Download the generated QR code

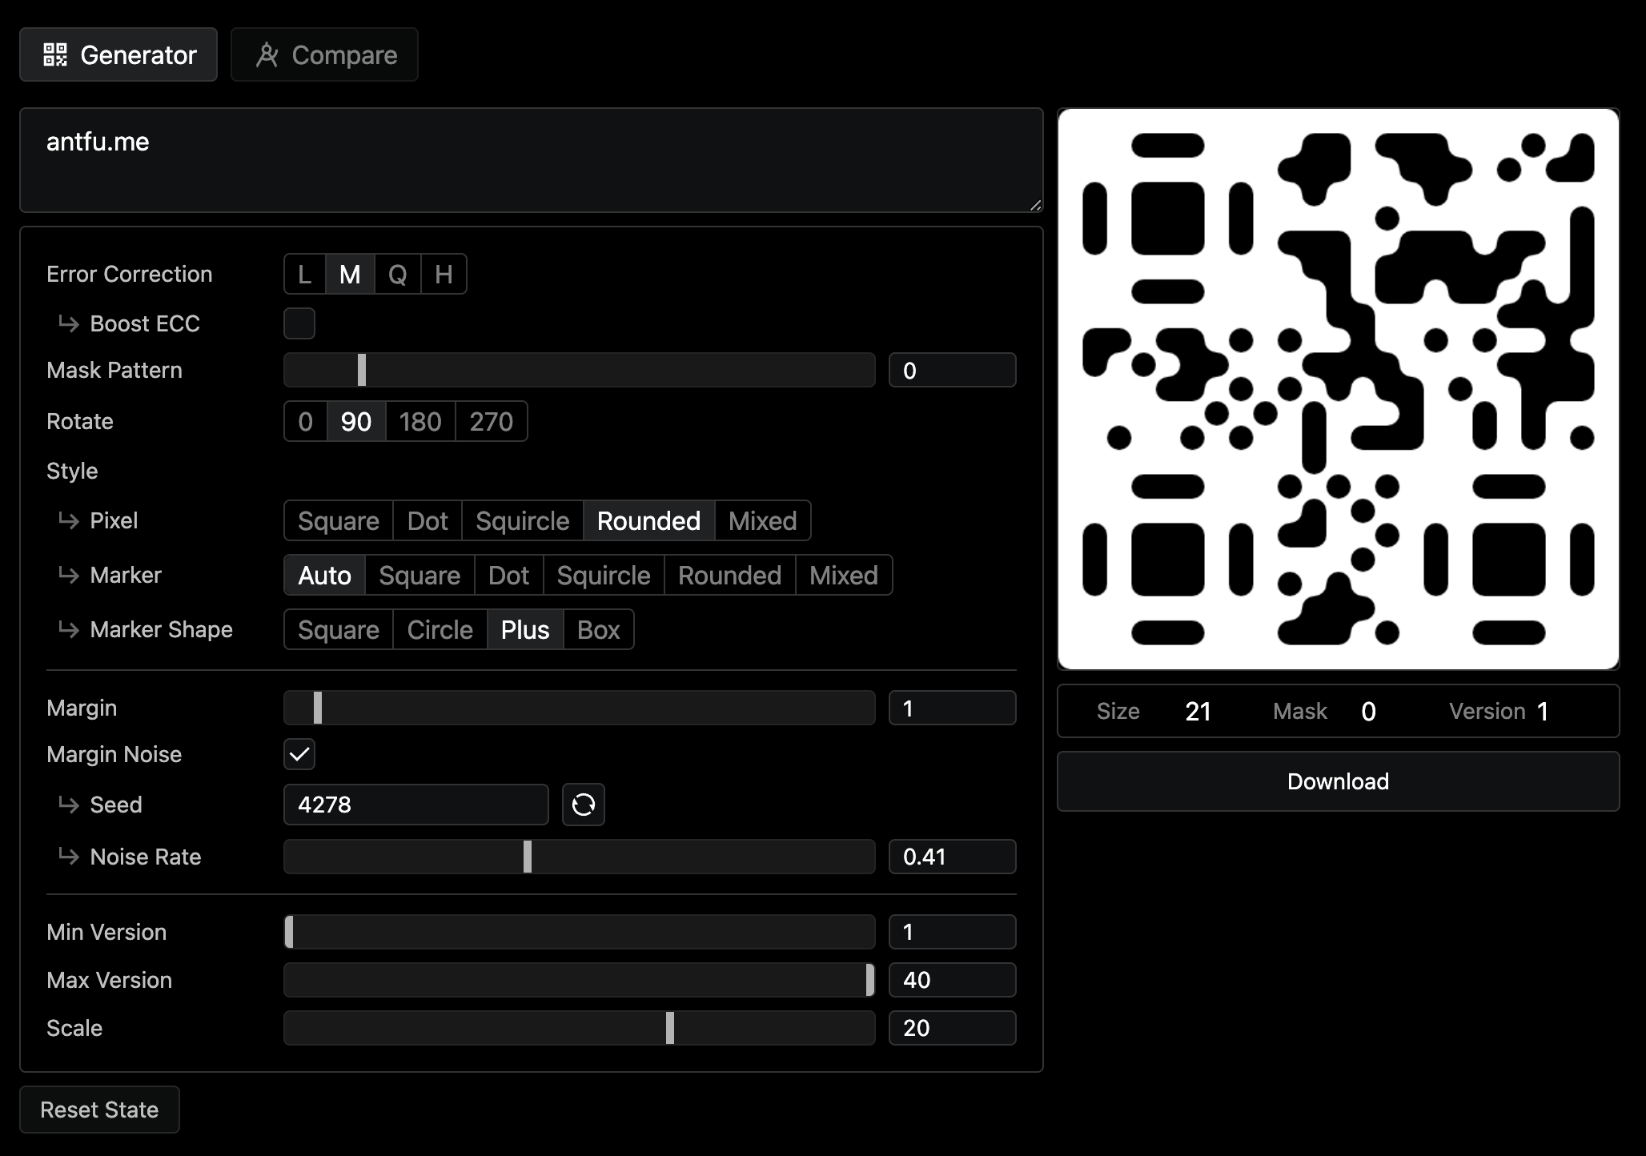pyautogui.click(x=1337, y=781)
